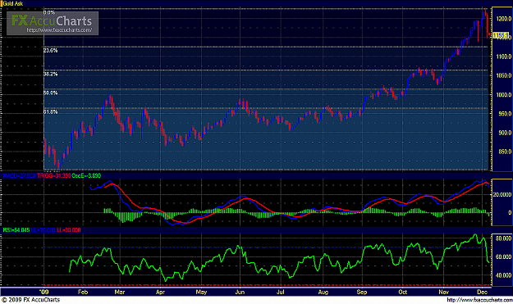Open the fxaccucharts.com link at bottom right

pyautogui.click(x=479, y=300)
